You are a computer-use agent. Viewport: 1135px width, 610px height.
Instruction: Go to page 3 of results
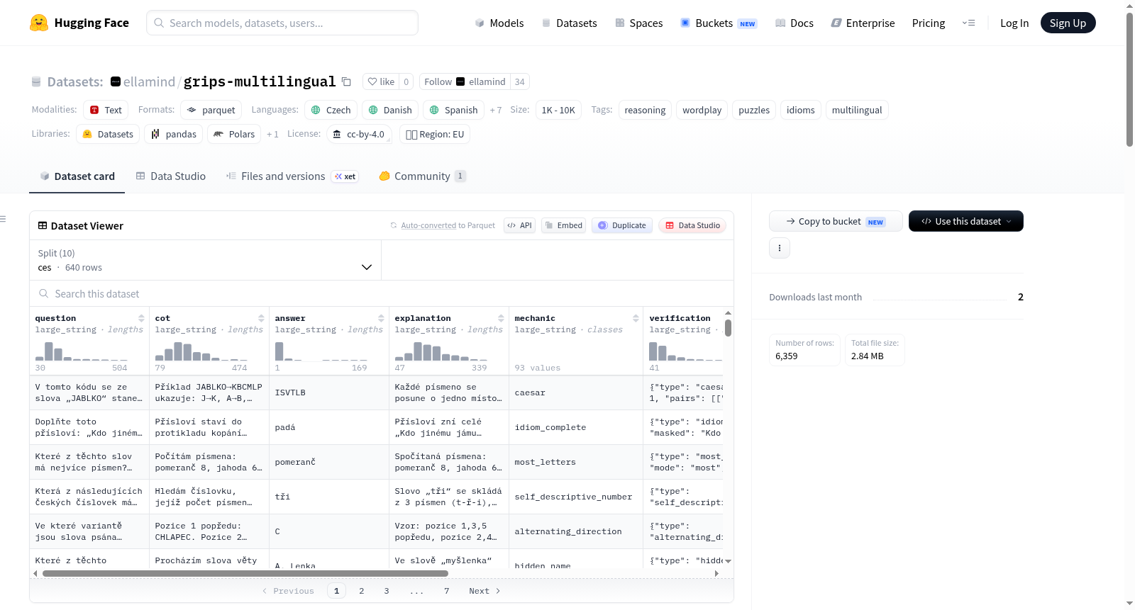(x=387, y=591)
